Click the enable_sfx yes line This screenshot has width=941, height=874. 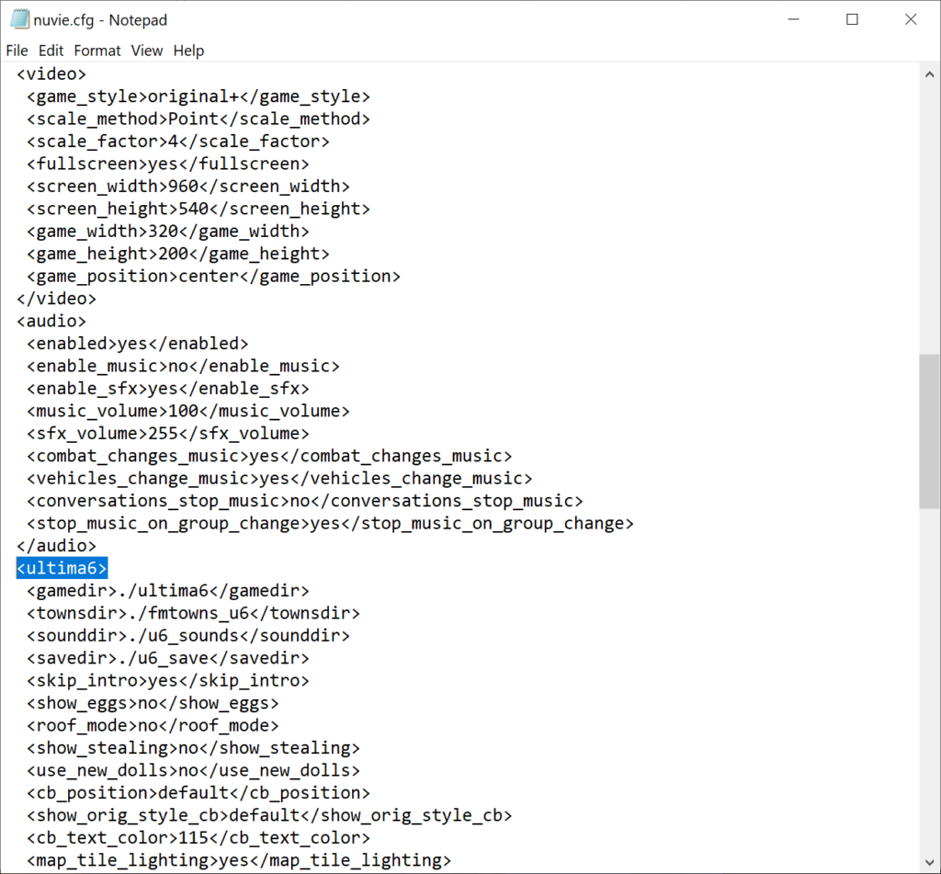(x=168, y=389)
